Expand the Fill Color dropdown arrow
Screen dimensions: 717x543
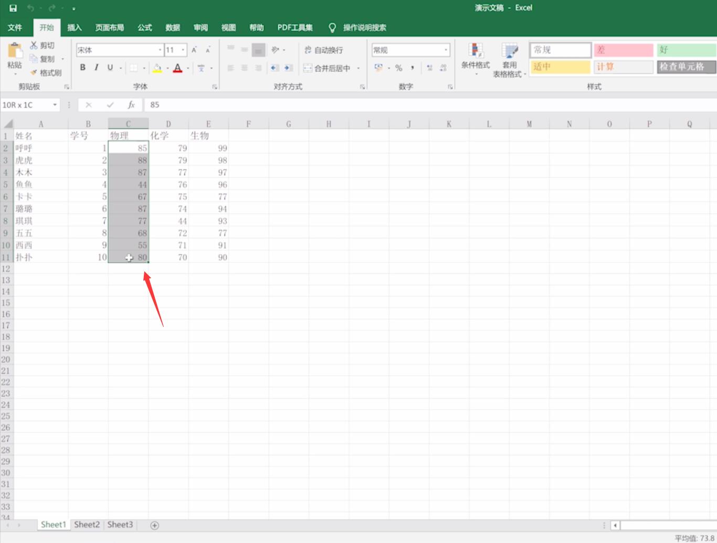point(167,68)
